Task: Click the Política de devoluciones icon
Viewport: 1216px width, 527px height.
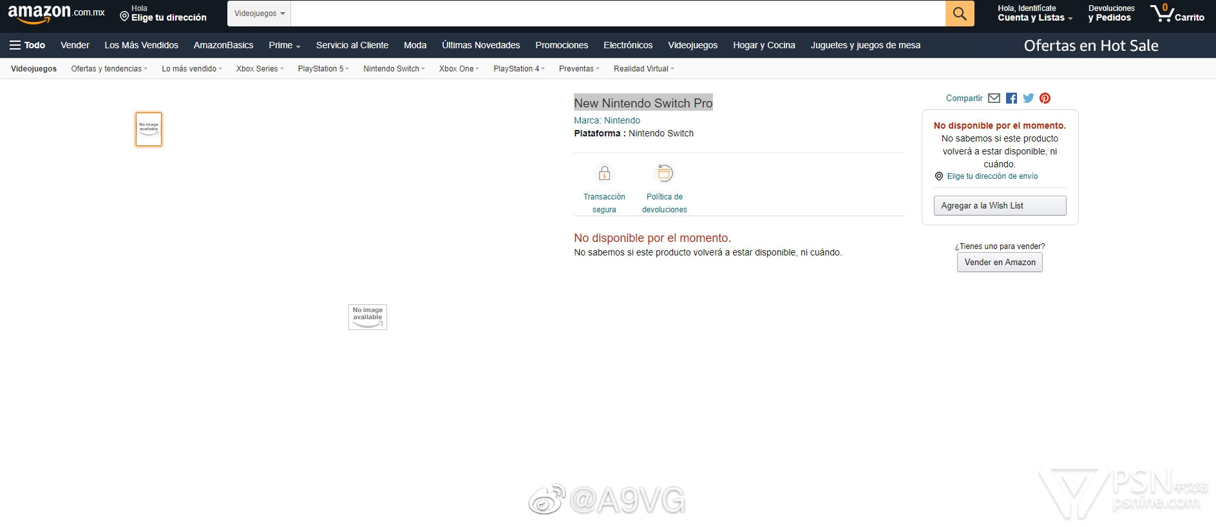Action: coord(664,174)
